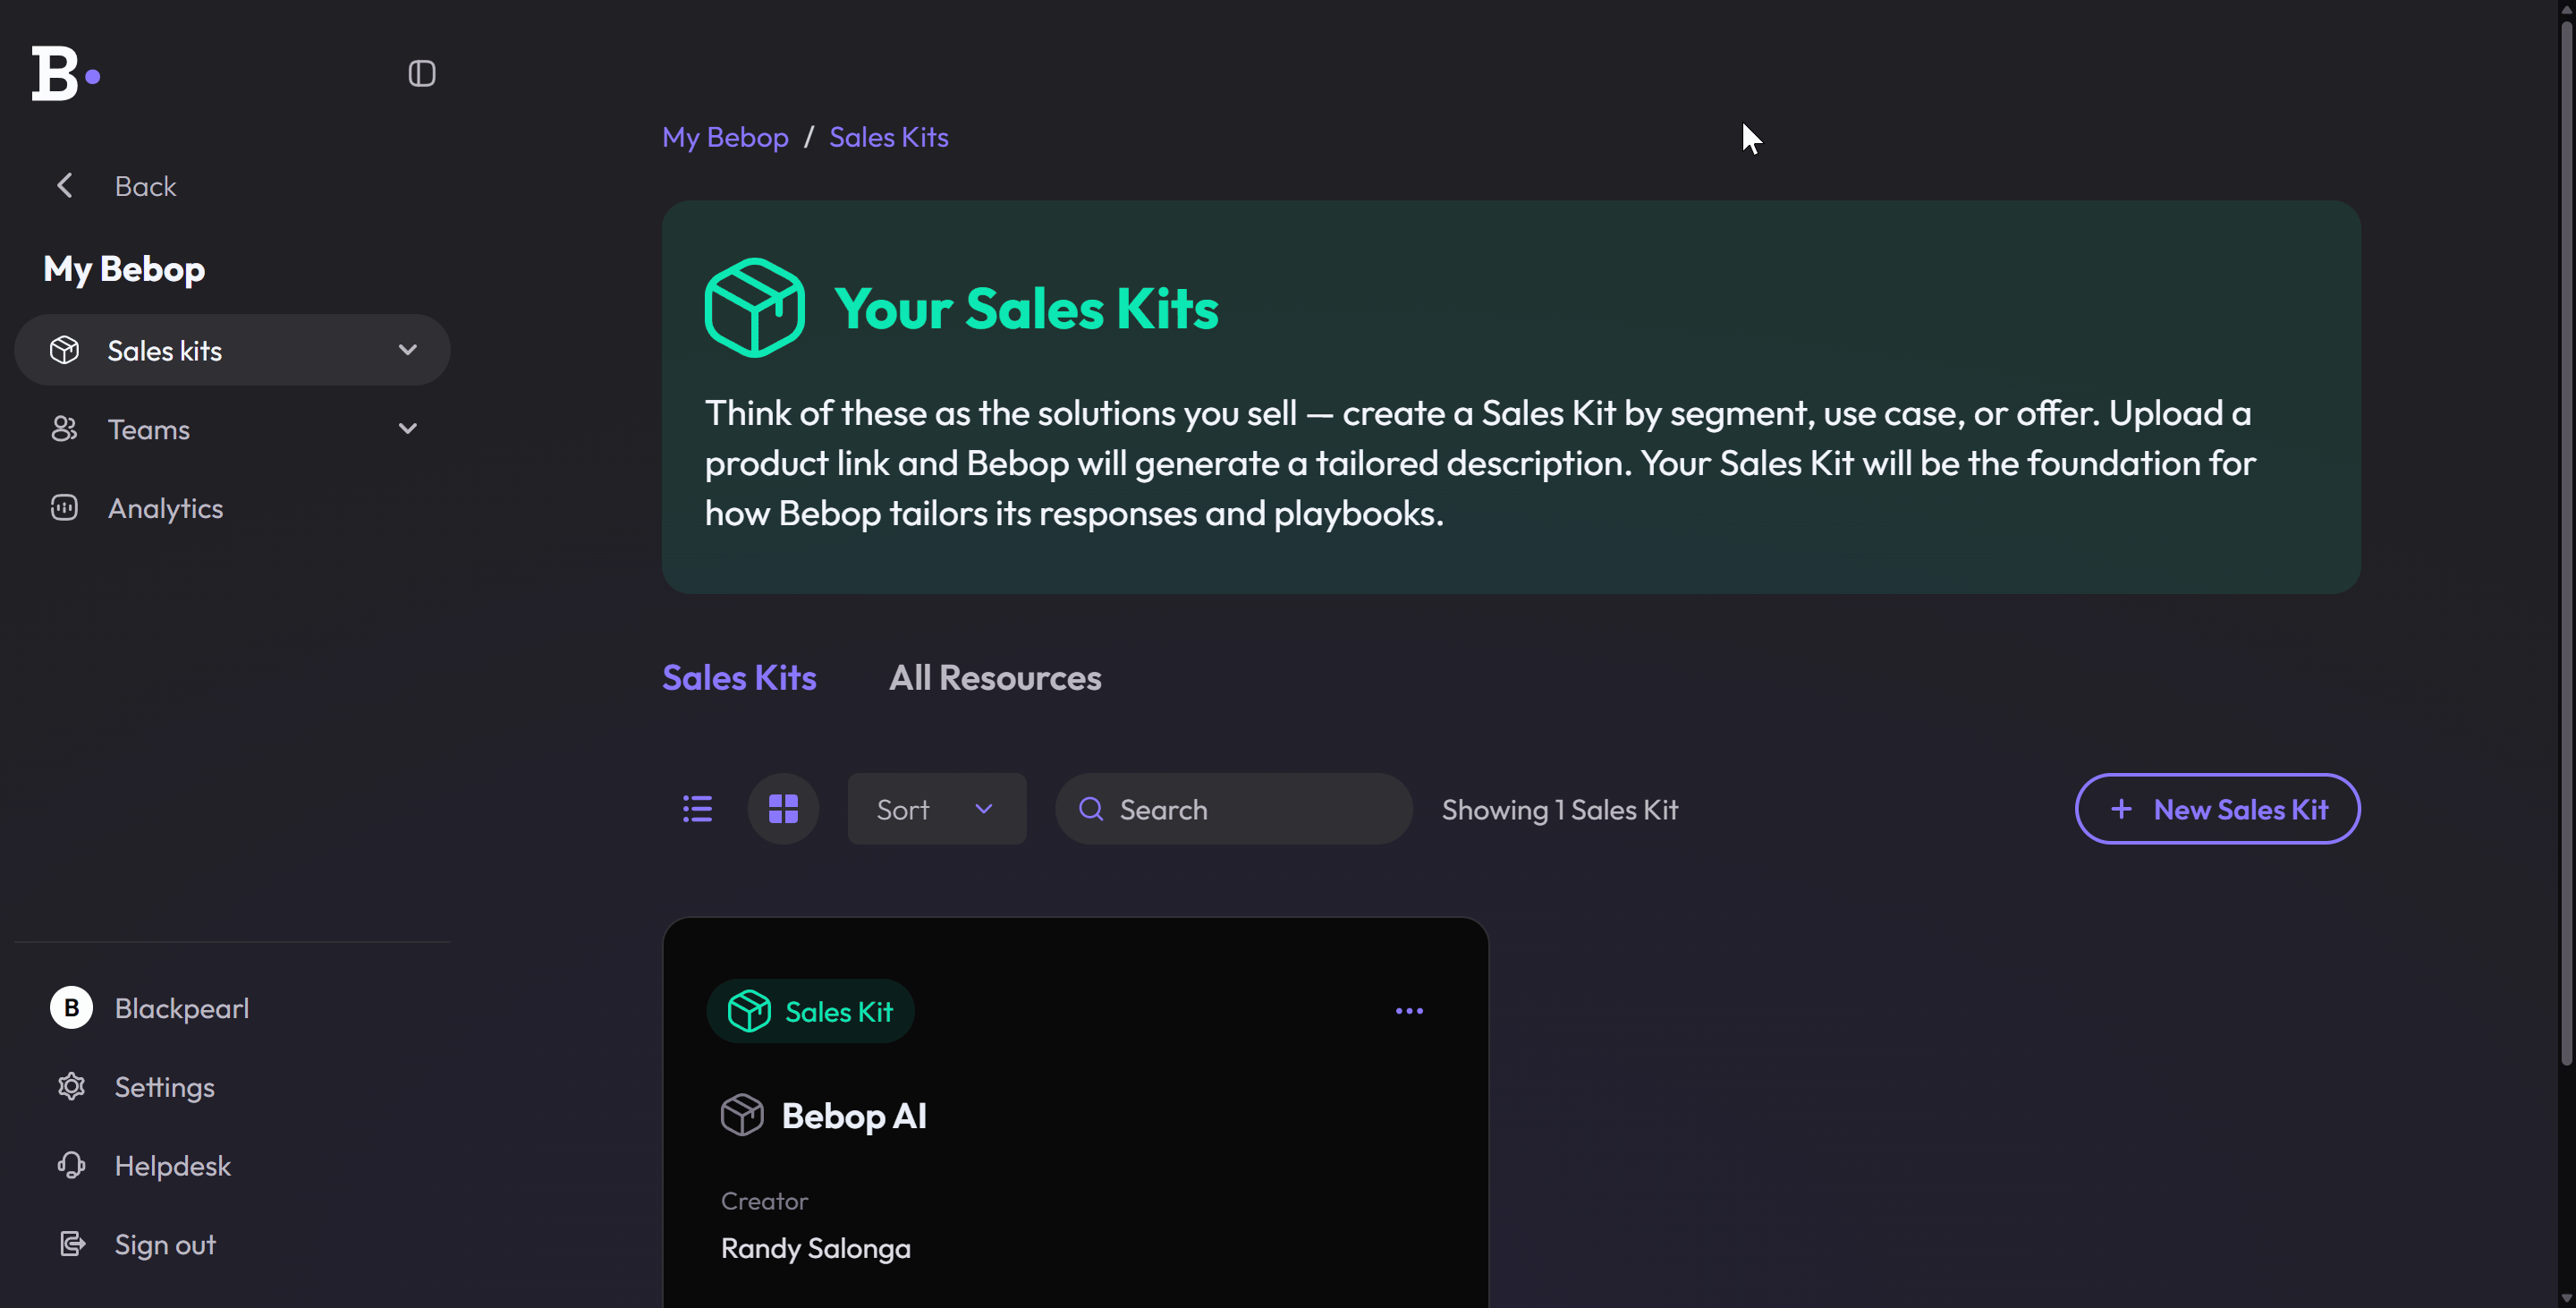Open the Blackpearl workspace avatar
The height and width of the screenshot is (1308, 2576).
(x=72, y=1007)
